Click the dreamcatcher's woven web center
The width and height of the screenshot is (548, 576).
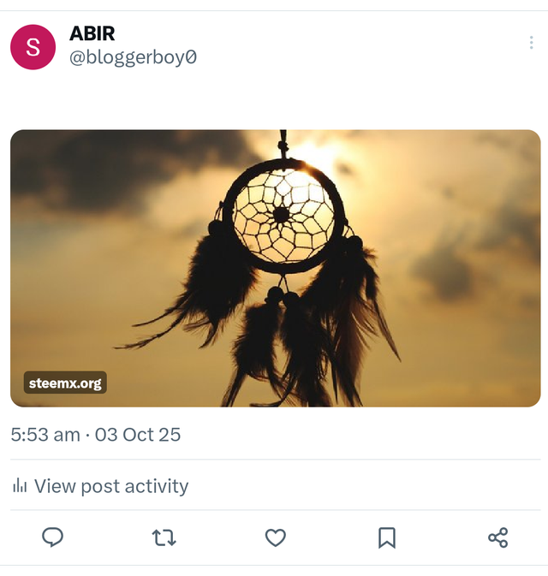click(x=281, y=214)
